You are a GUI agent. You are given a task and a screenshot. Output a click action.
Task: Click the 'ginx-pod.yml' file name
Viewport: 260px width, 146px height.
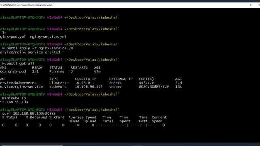tap(13, 37)
